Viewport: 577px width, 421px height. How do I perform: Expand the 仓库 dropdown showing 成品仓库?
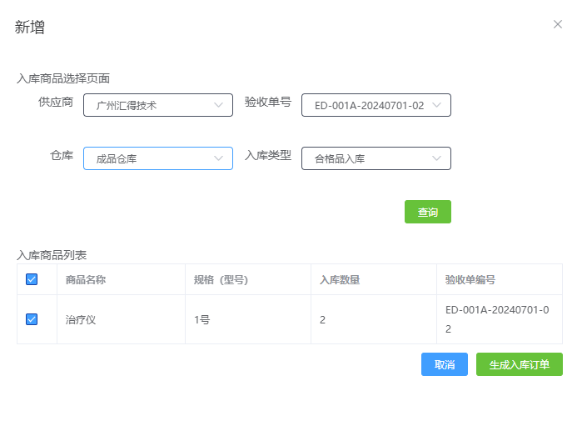click(157, 158)
